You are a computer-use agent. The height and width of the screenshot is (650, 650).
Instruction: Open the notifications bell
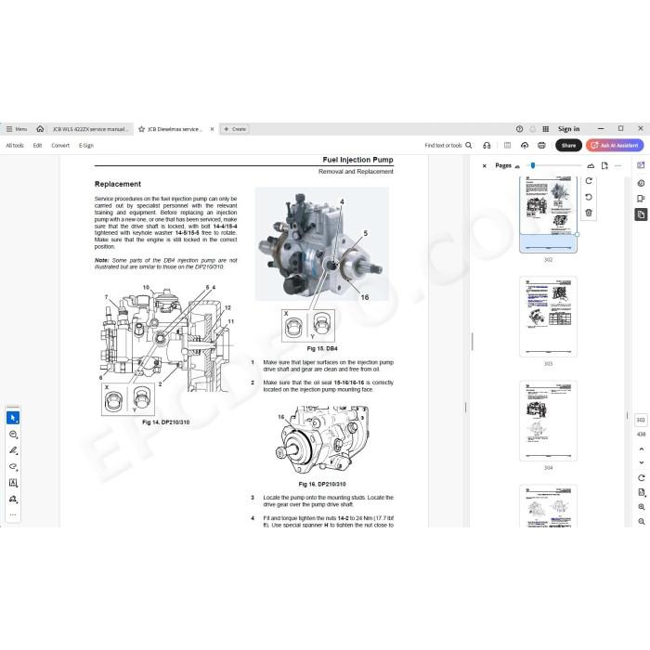pyautogui.click(x=533, y=129)
